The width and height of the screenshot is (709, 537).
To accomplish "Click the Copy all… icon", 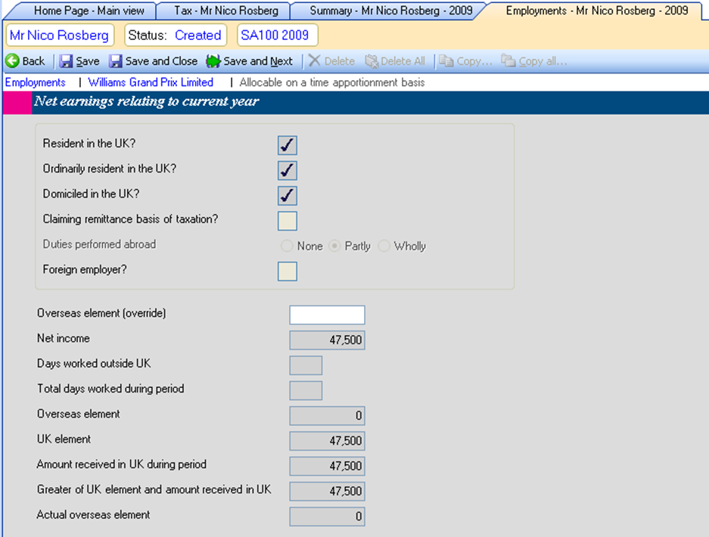I will tap(508, 61).
